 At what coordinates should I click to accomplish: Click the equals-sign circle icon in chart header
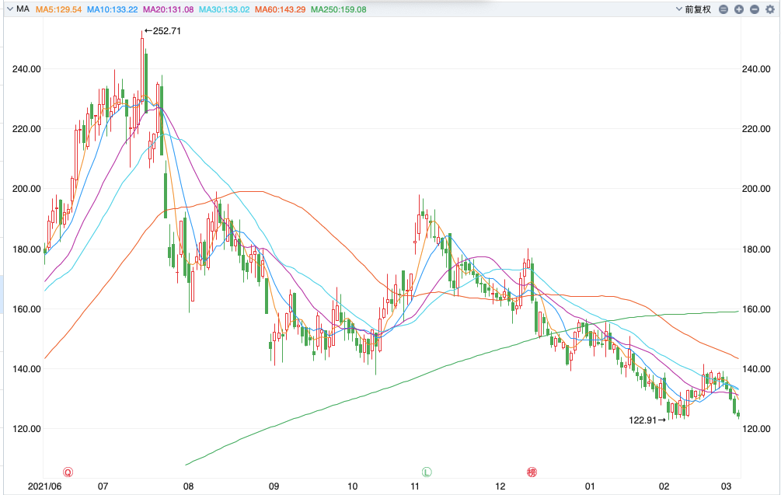coord(723,9)
